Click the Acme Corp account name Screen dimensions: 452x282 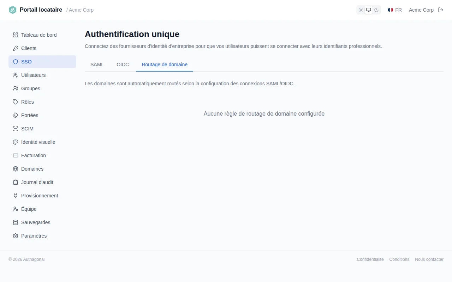click(x=421, y=10)
